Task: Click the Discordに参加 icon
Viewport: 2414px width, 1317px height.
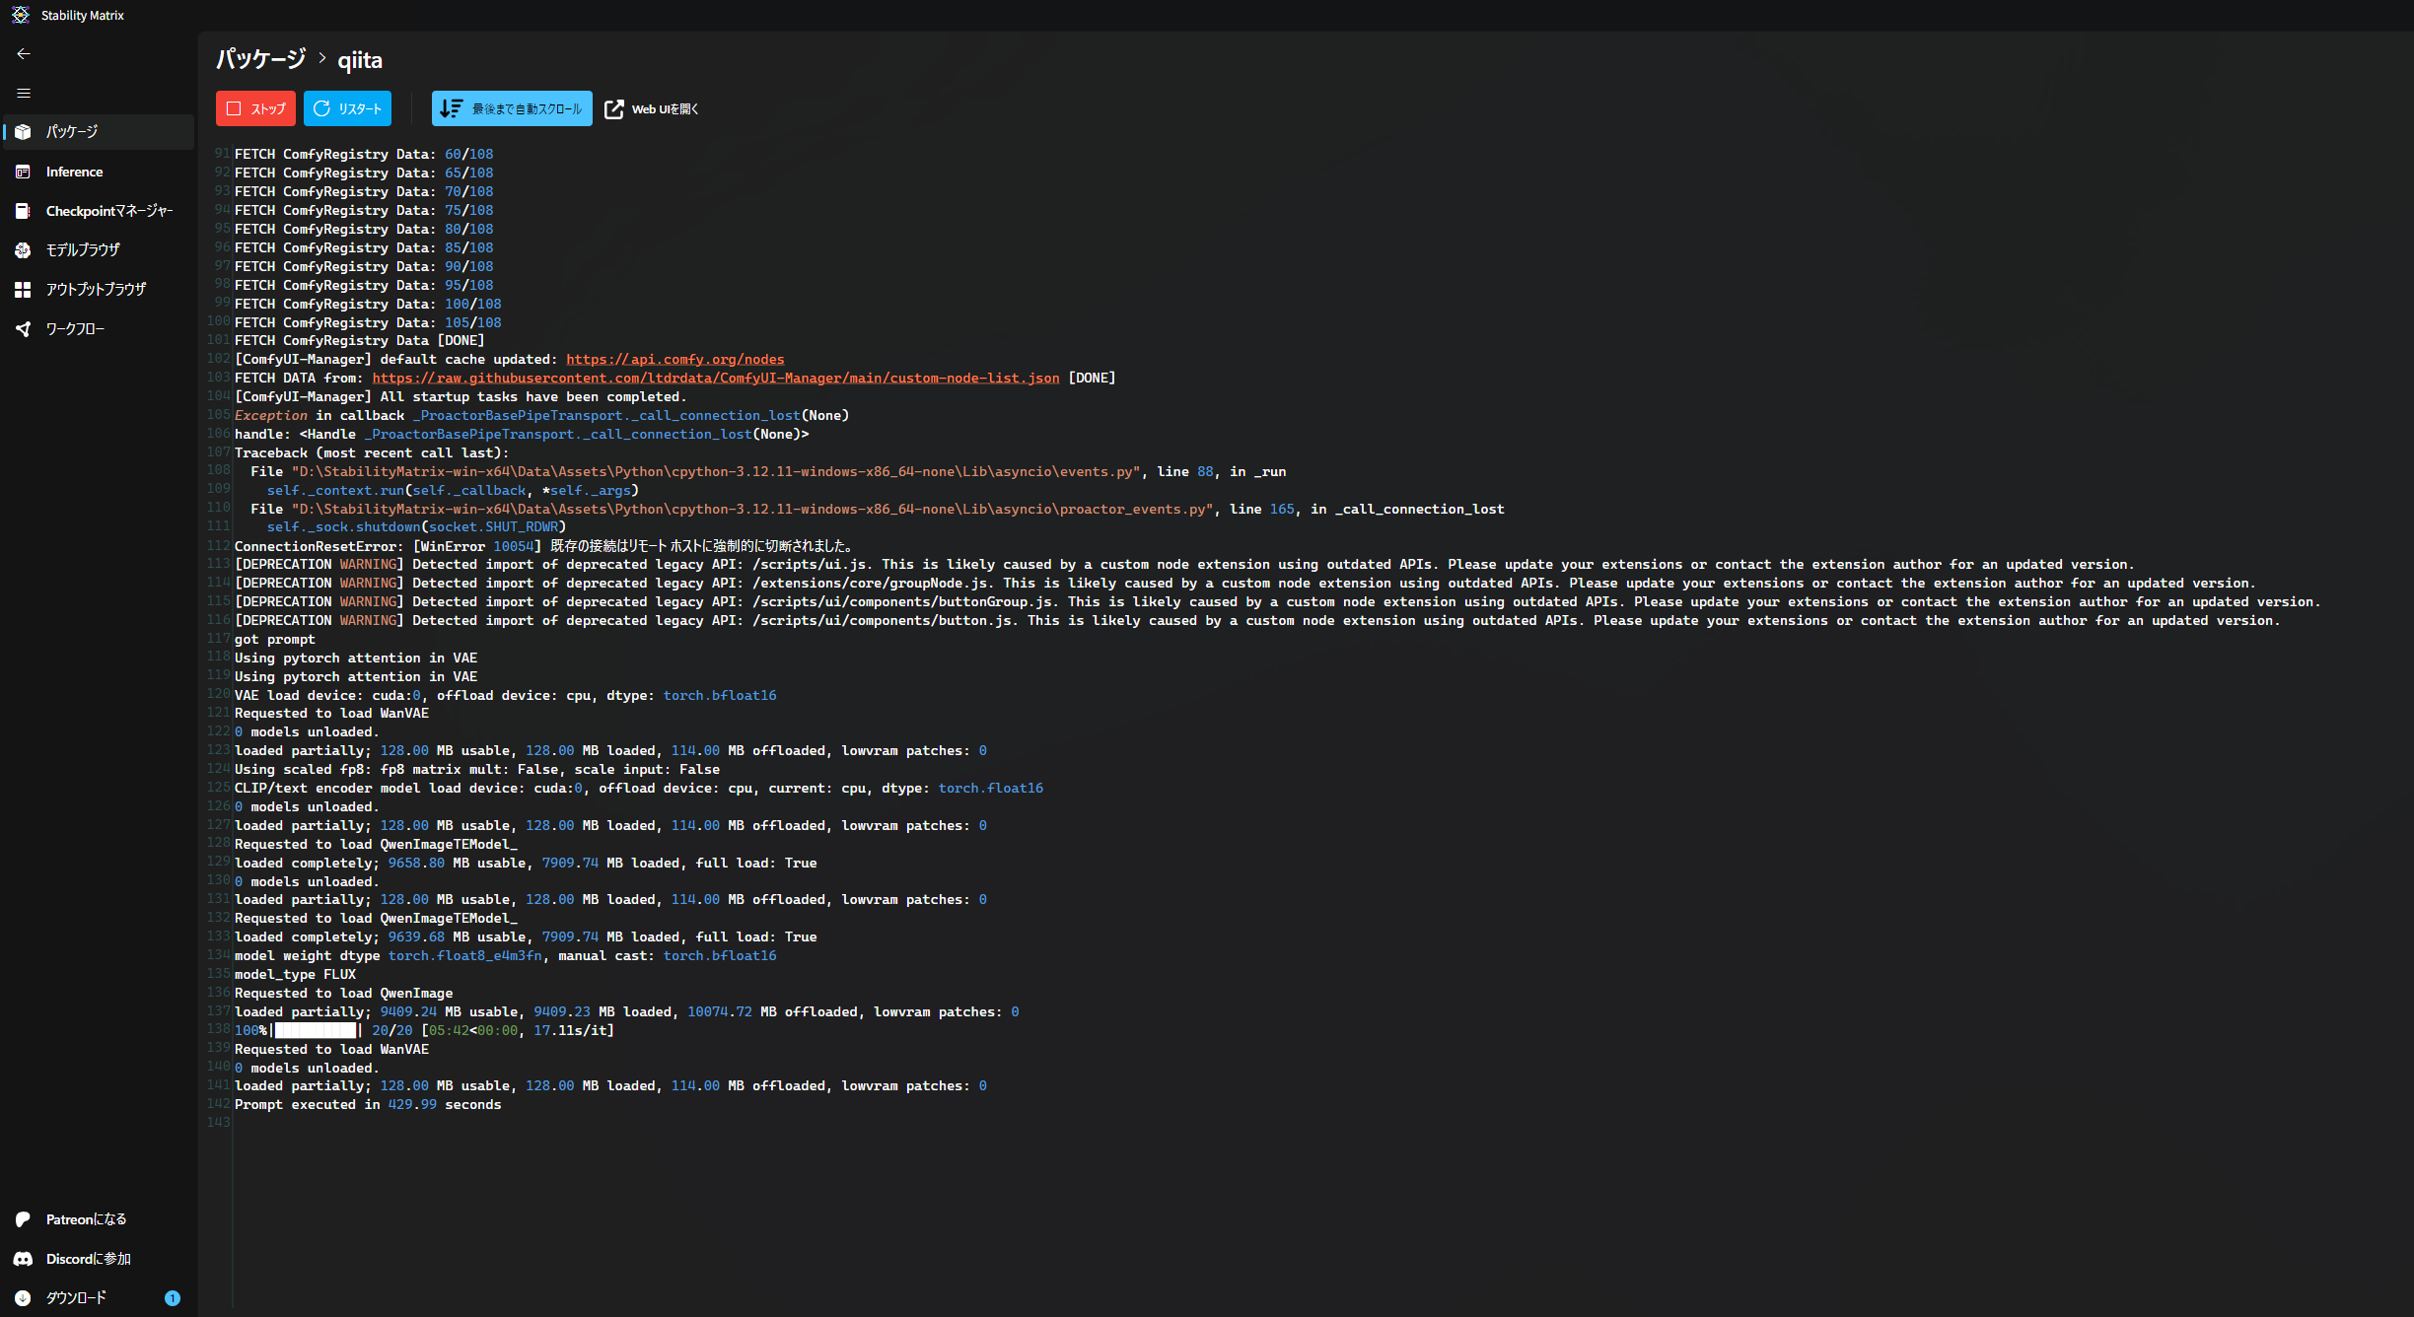Action: (23, 1259)
